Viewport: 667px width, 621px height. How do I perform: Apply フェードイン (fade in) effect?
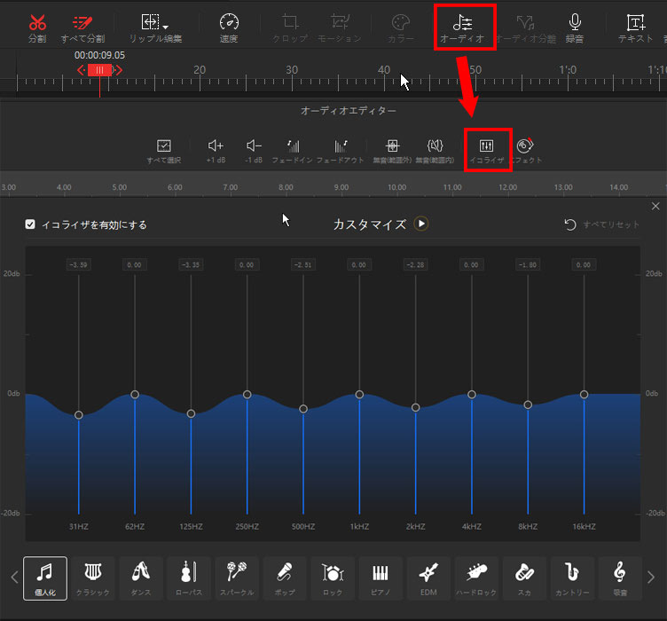(291, 149)
